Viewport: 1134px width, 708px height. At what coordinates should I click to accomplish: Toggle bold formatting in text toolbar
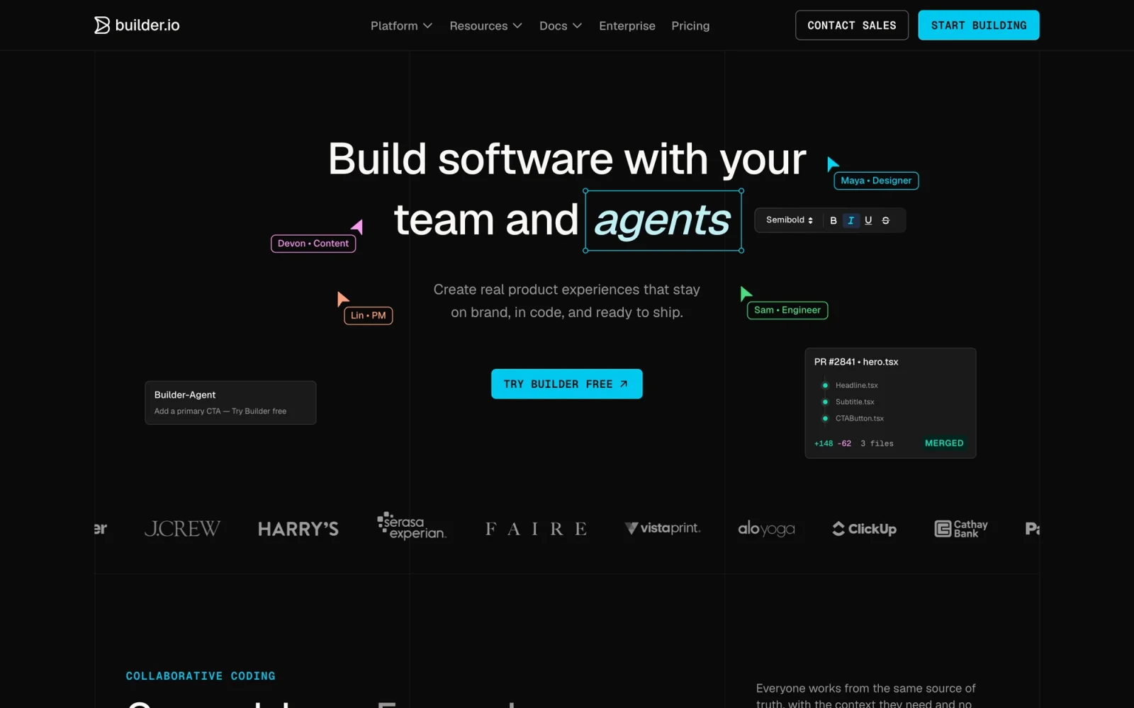tap(833, 220)
